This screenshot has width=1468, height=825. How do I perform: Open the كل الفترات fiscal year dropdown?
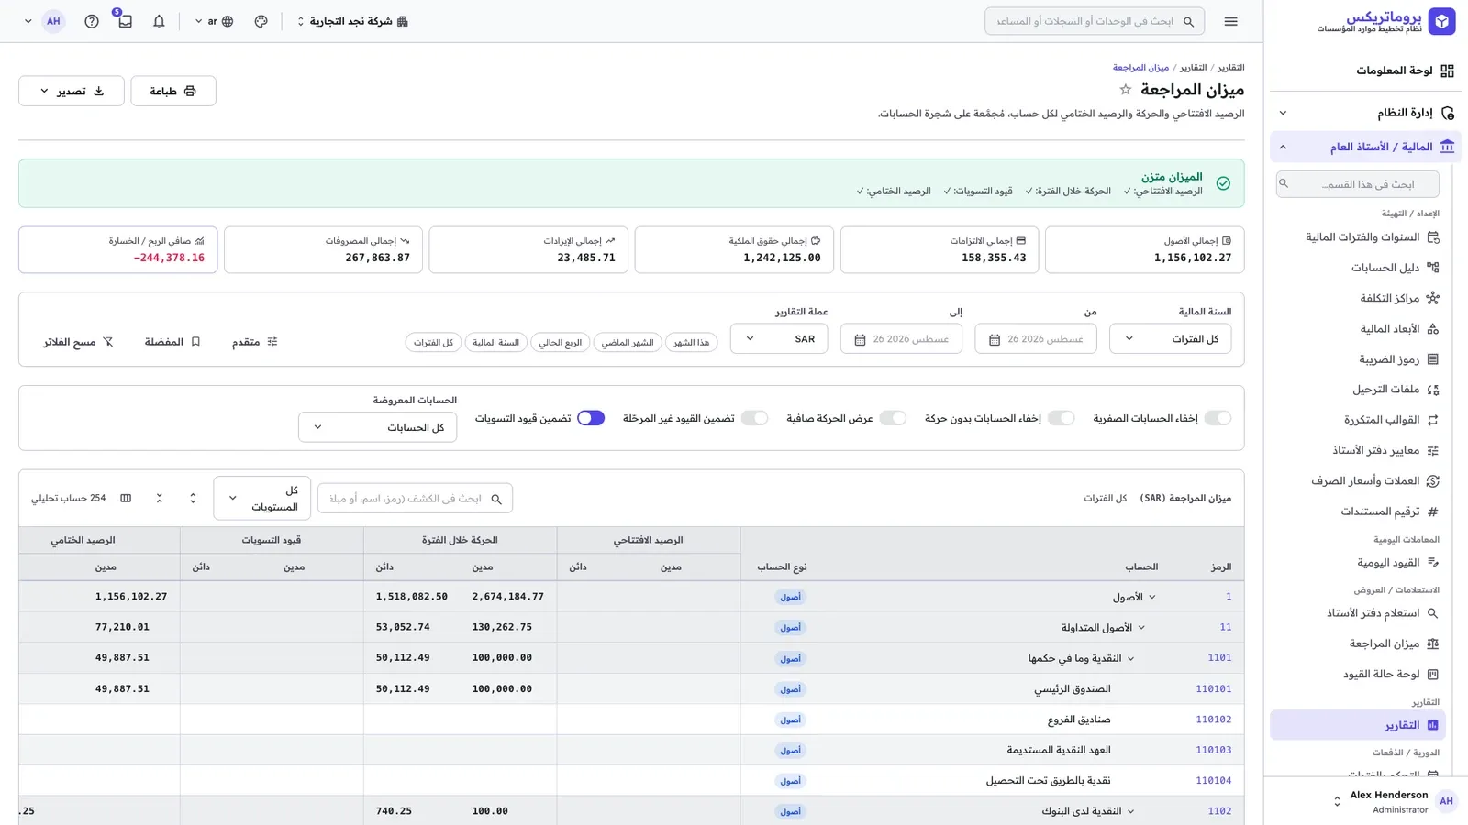click(1170, 338)
